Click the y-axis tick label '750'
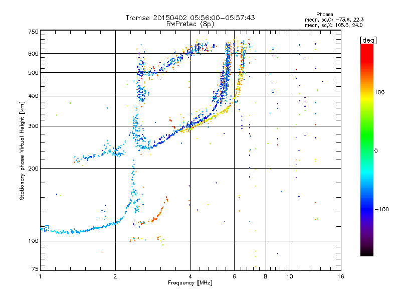Screen dimensions: 401x301 (33, 32)
